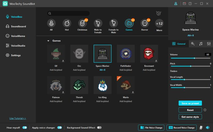
Task: Select the Games gamepad category icon
Action: click(129, 23)
